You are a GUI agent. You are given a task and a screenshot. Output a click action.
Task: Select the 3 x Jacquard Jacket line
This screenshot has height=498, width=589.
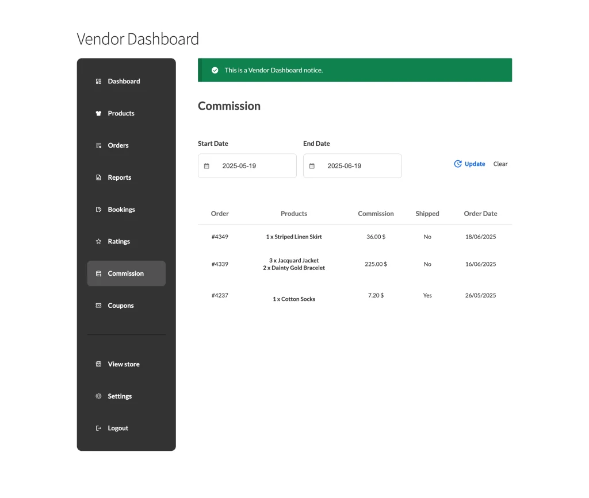[x=294, y=261]
